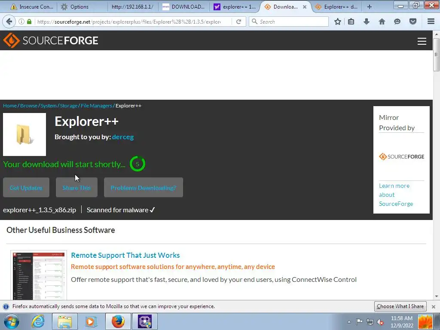The image size is (440, 330).
Task: Click the Get Updates button
Action: coord(26,187)
